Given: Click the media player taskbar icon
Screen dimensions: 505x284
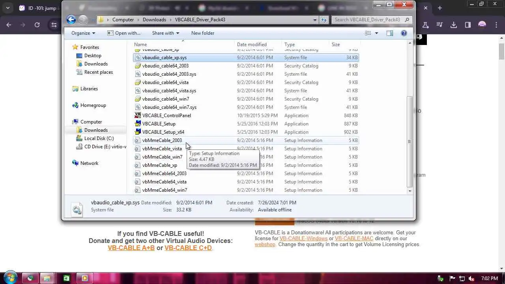Looking at the screenshot, I should click(x=84, y=278).
